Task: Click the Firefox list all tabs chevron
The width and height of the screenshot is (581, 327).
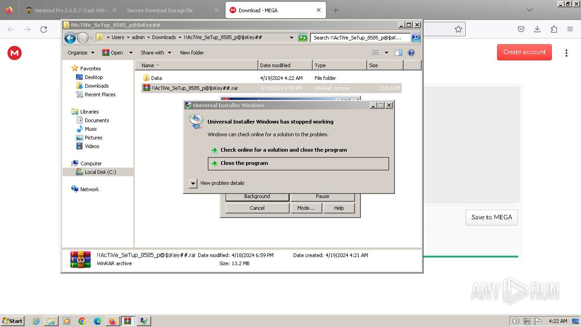Action: tap(530, 10)
